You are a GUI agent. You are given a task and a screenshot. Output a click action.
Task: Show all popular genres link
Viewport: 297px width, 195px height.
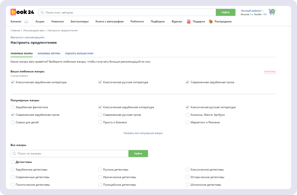[x=143, y=133]
